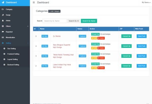Click the Category folder icon in sidebar
Screen dimensions: 152x104
[x=3, y=9]
